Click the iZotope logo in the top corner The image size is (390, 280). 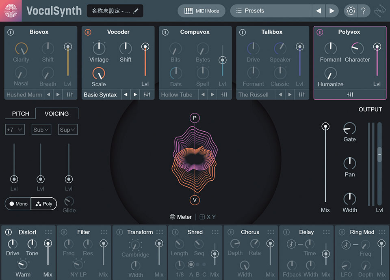tap(380, 11)
